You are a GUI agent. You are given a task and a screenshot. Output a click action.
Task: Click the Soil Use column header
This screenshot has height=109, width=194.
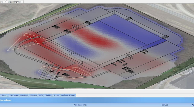click(176, 105)
